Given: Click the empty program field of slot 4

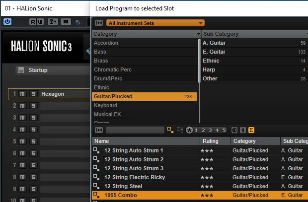Looking at the screenshot, I should pos(65,130).
